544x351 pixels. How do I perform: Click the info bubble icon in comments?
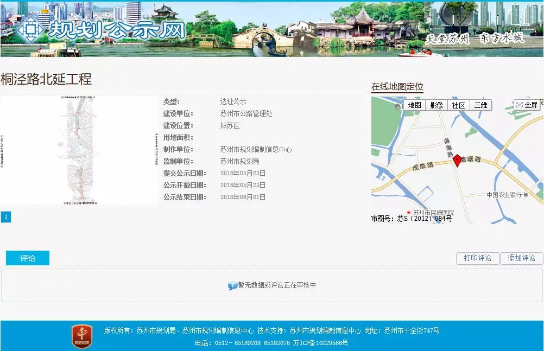[232, 285]
